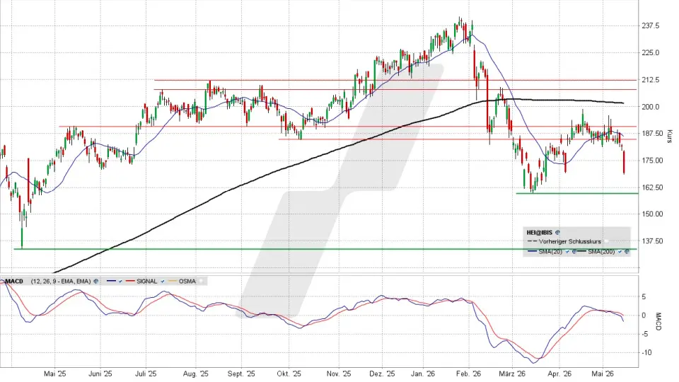Click the Aug. 25 date axis label

(x=195, y=374)
